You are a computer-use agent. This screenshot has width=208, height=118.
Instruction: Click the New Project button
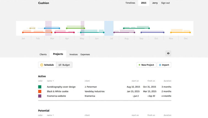point(146,65)
